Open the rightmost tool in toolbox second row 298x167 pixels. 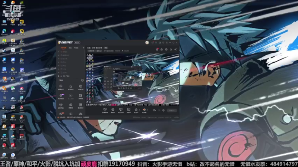[80, 96]
